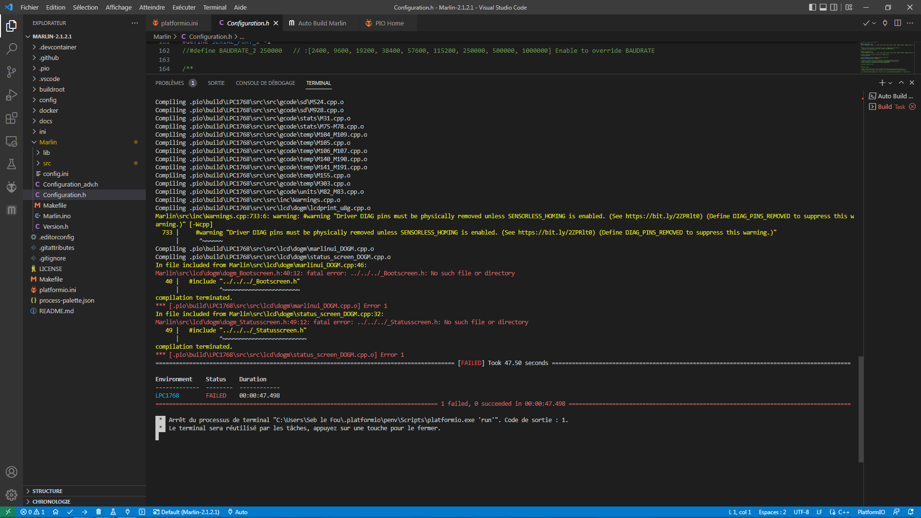Open Remote Explorer in activity bar
This screenshot has height=518, width=921.
12,141
